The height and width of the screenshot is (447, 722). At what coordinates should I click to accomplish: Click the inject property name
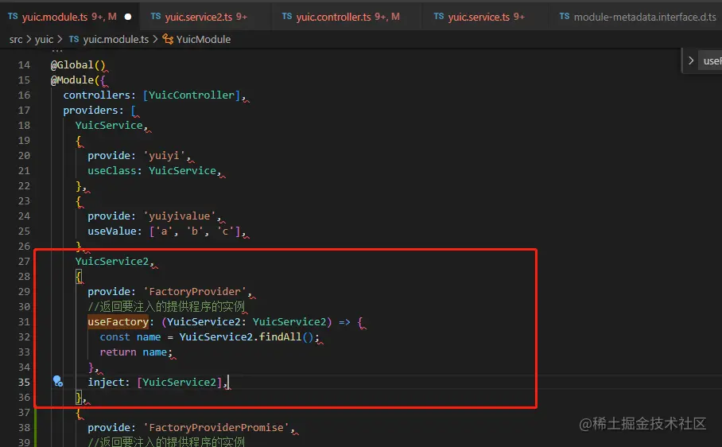[x=107, y=382]
